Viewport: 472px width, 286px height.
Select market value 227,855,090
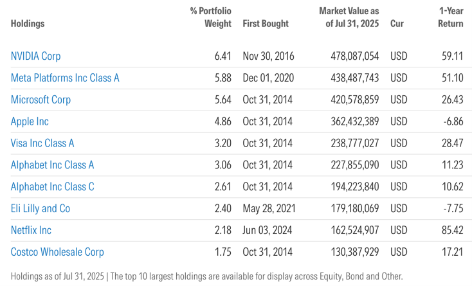tap(355, 165)
